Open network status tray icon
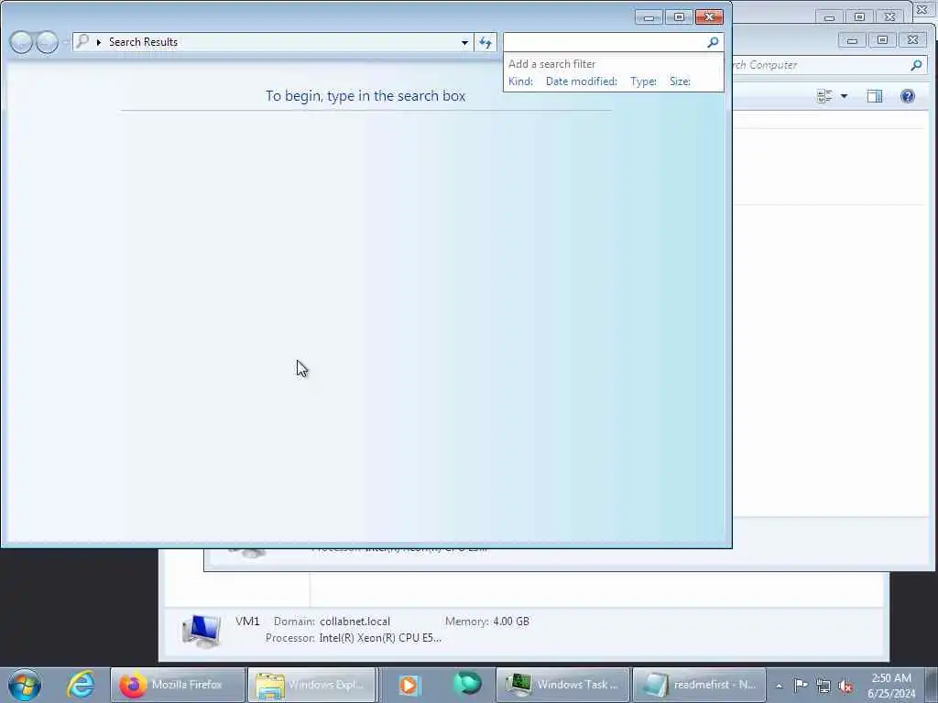The image size is (938, 703). [x=823, y=686]
